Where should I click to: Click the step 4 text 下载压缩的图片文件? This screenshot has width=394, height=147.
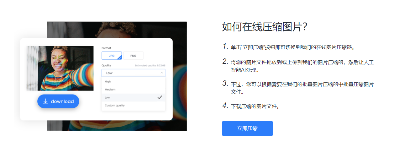255,106
